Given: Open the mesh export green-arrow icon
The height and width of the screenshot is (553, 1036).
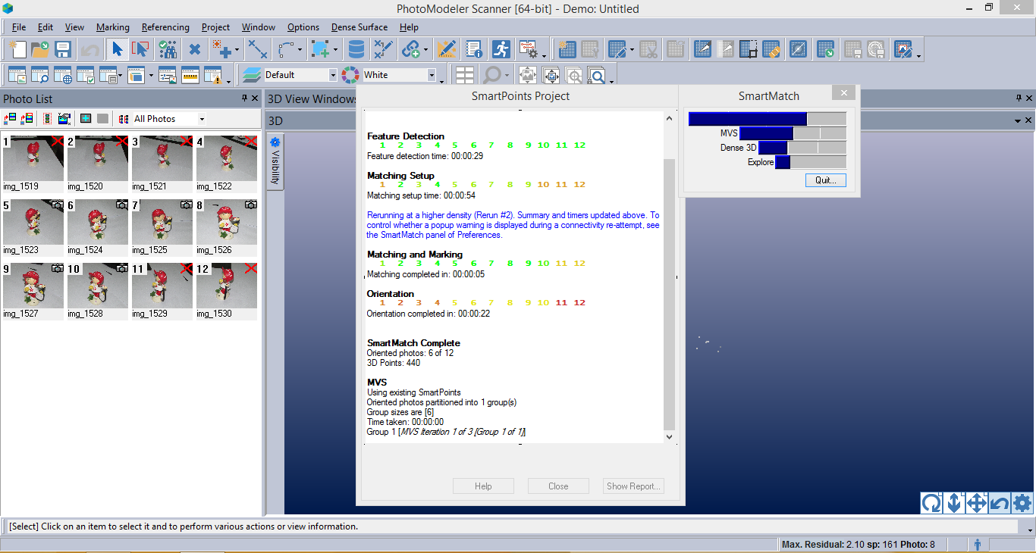Looking at the screenshot, I should click(x=826, y=50).
